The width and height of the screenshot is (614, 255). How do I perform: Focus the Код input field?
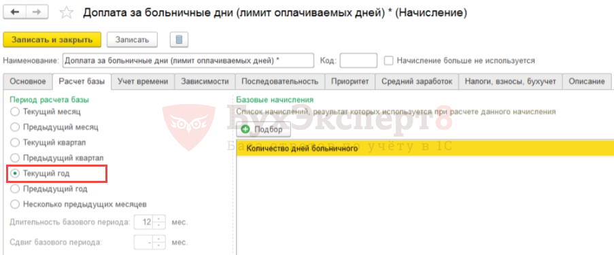[x=358, y=61]
